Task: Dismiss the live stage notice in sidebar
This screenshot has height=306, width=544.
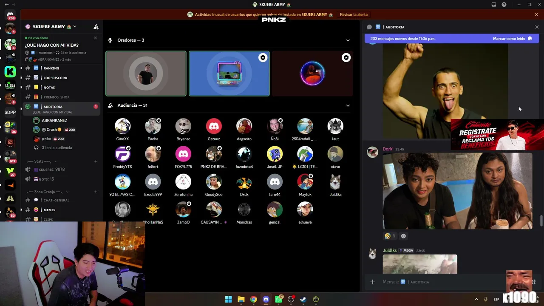Action: 95,38
